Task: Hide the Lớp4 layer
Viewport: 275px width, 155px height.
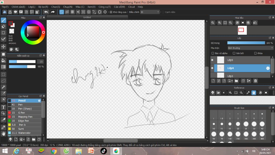Action: coord(212,68)
